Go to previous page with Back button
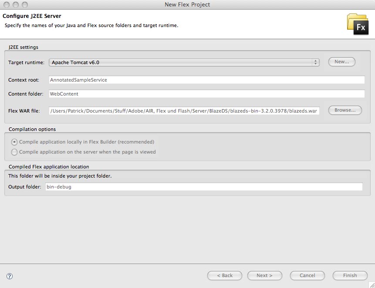 click(x=225, y=275)
